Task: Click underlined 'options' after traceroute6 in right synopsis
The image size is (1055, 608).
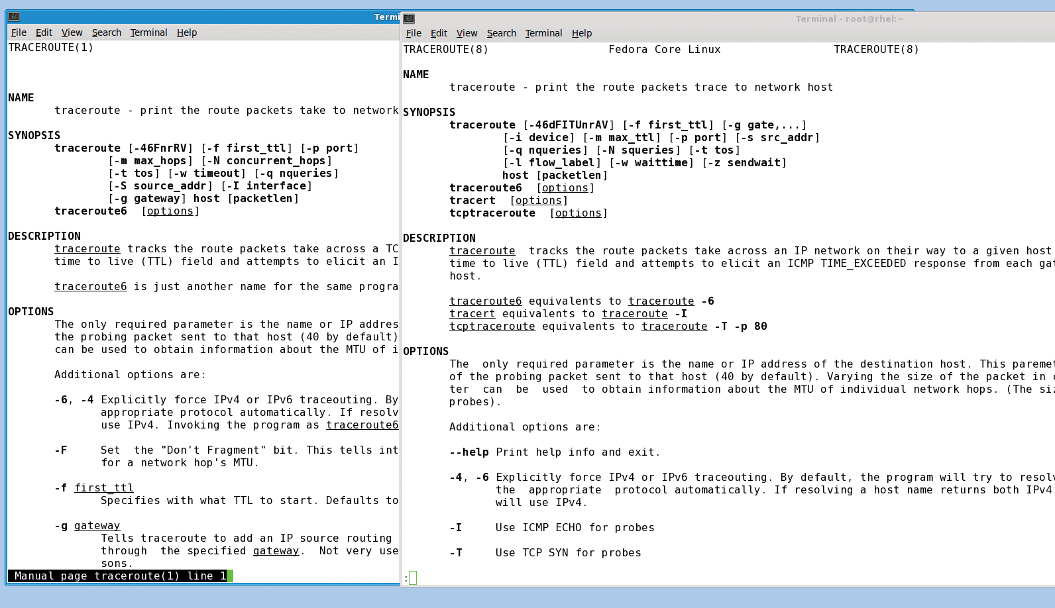Action: [565, 188]
